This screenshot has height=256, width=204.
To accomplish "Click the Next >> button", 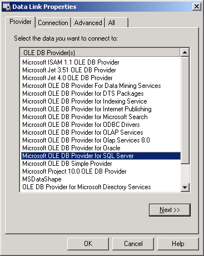I will (x=170, y=210).
